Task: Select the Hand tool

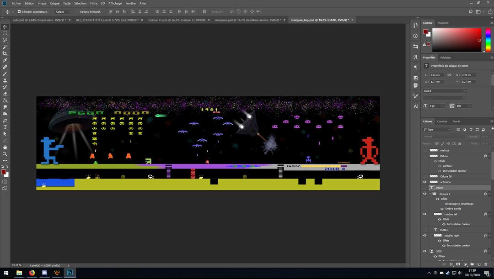Action: point(5,147)
